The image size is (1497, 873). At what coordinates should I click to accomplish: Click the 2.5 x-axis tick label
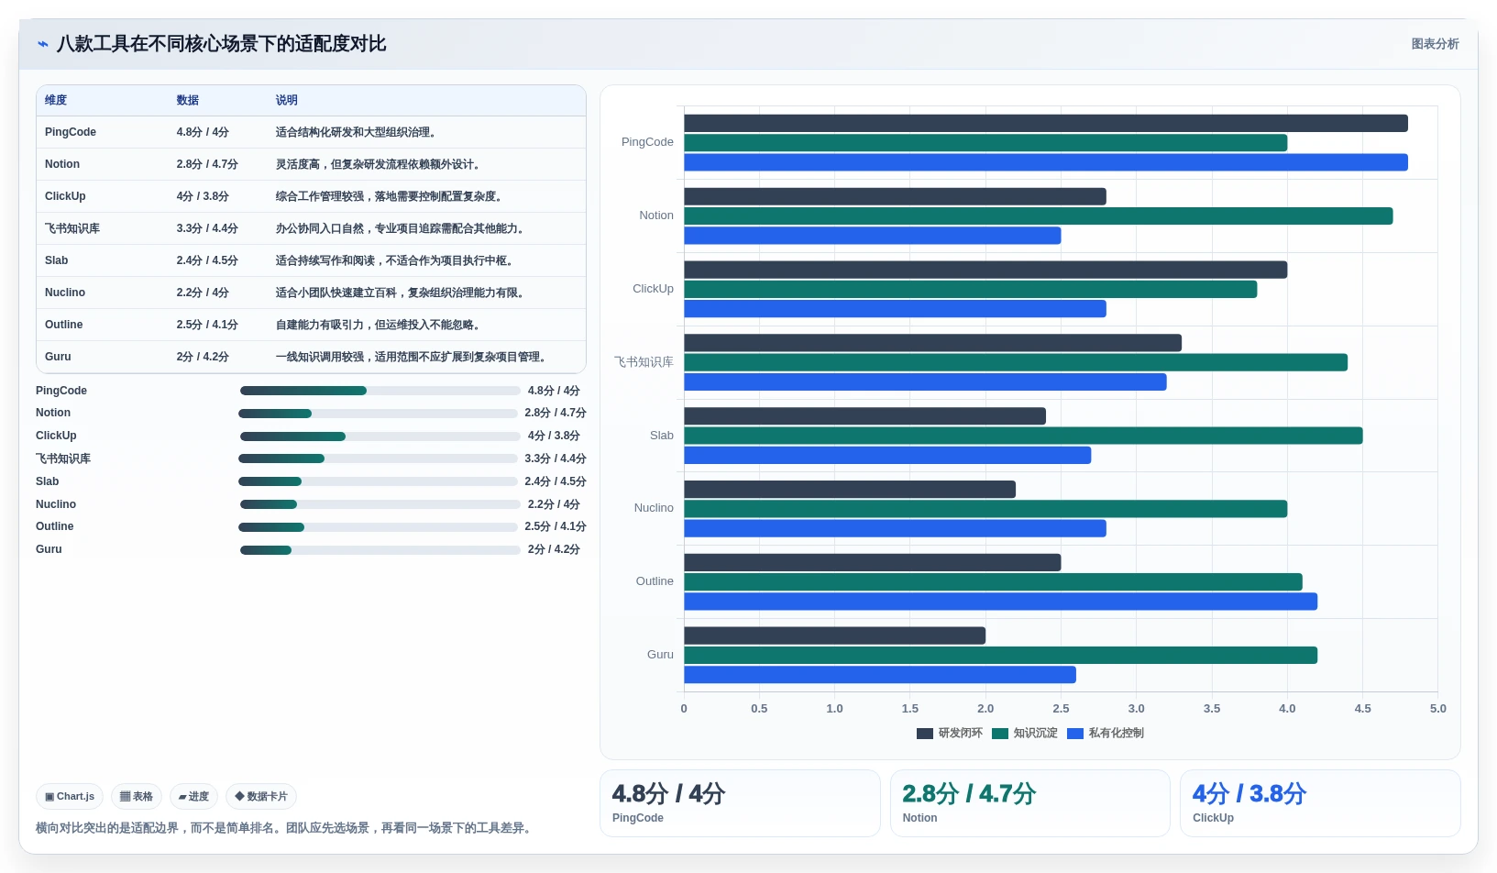[x=1061, y=709]
